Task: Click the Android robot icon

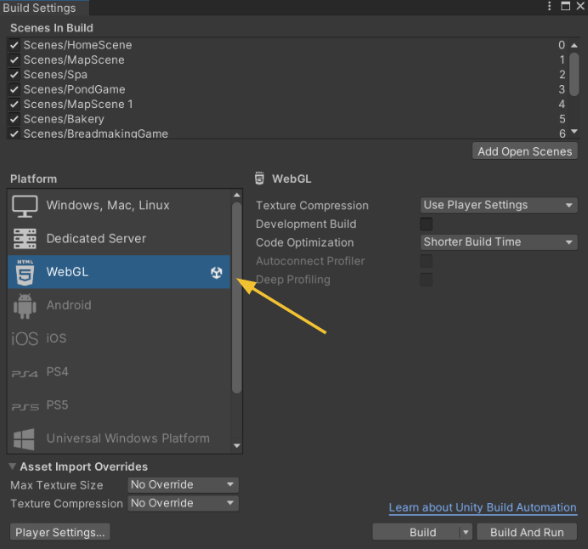Action: (25, 306)
